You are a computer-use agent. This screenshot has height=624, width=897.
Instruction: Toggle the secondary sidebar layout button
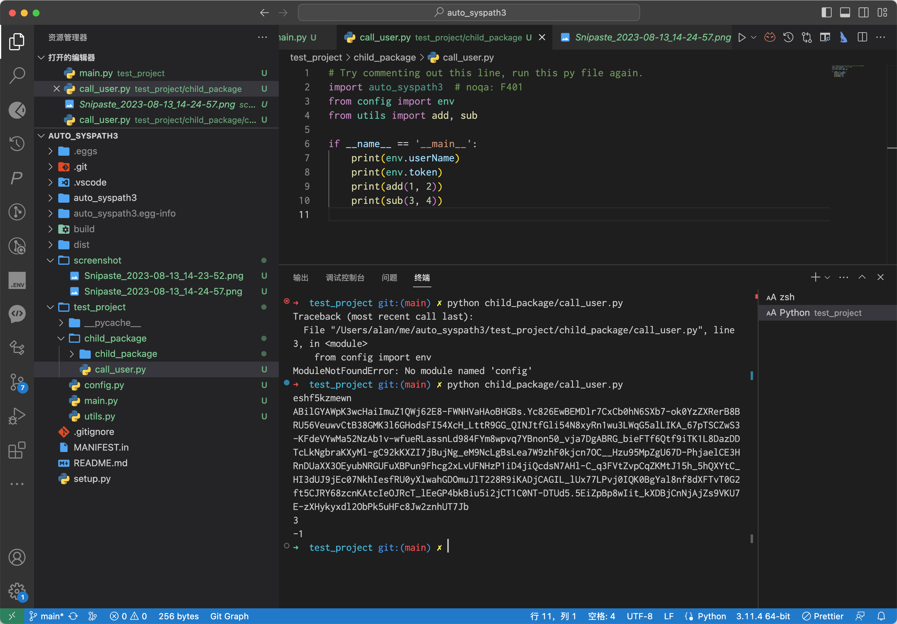click(863, 12)
